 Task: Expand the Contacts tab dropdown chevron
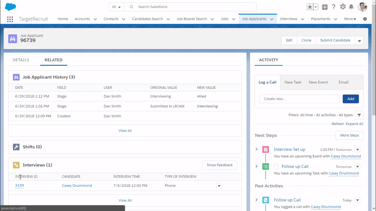click(123, 19)
